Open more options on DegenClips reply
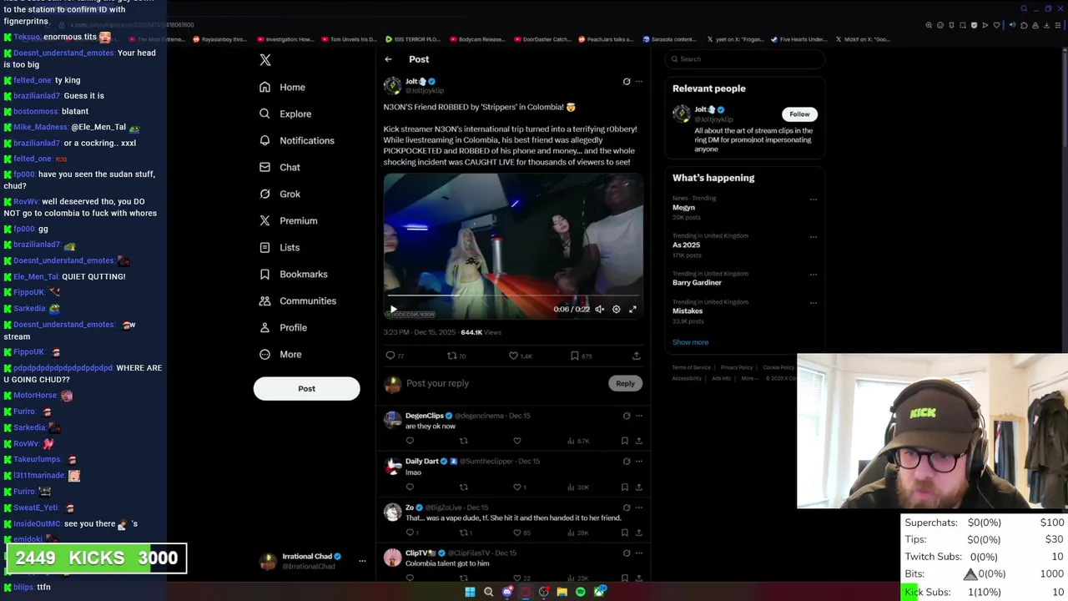 (639, 416)
